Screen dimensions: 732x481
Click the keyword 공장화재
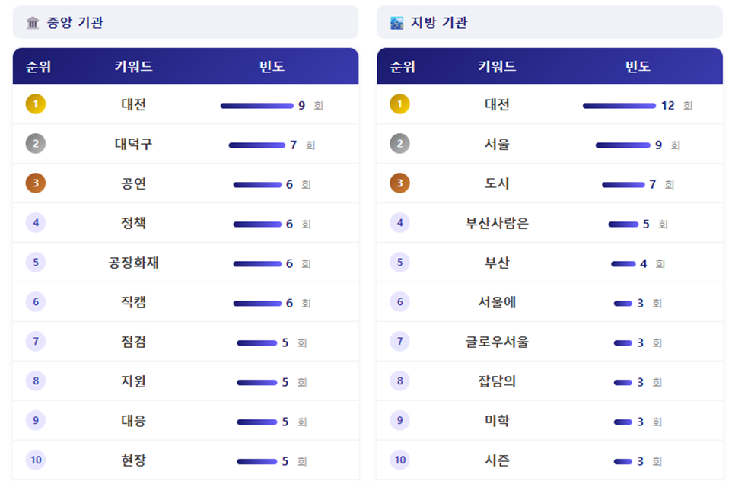point(133,263)
